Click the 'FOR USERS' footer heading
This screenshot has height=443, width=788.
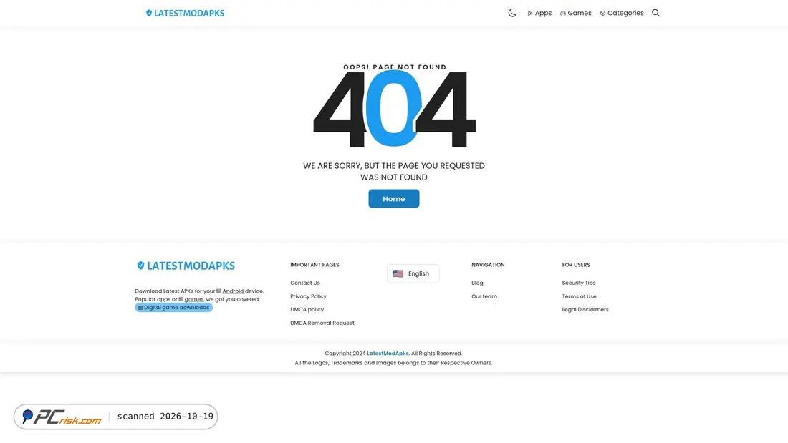(576, 265)
